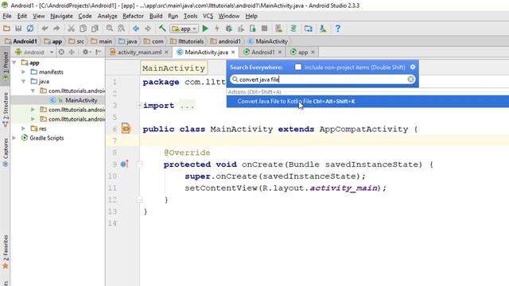Close the app editor tab
The image size is (509, 286).
[313, 52]
